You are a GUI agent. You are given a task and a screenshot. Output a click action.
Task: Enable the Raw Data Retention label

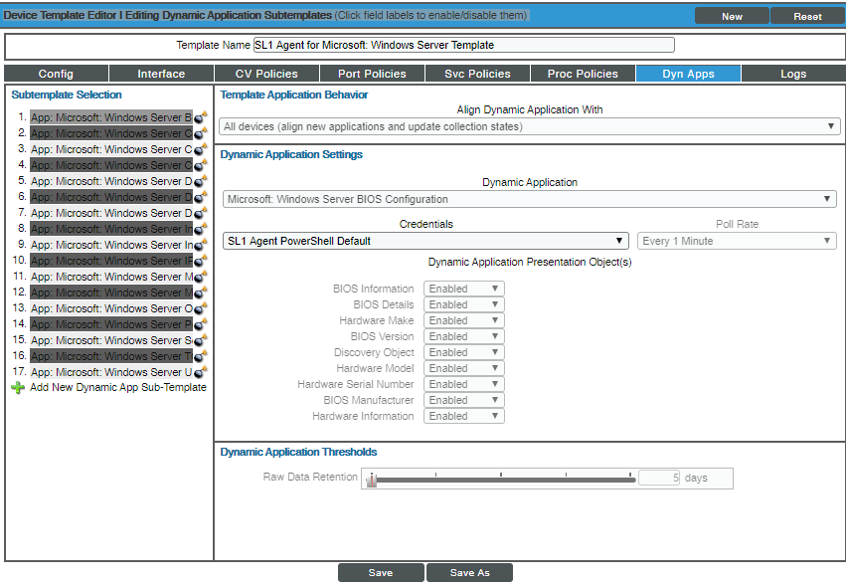pyautogui.click(x=310, y=477)
